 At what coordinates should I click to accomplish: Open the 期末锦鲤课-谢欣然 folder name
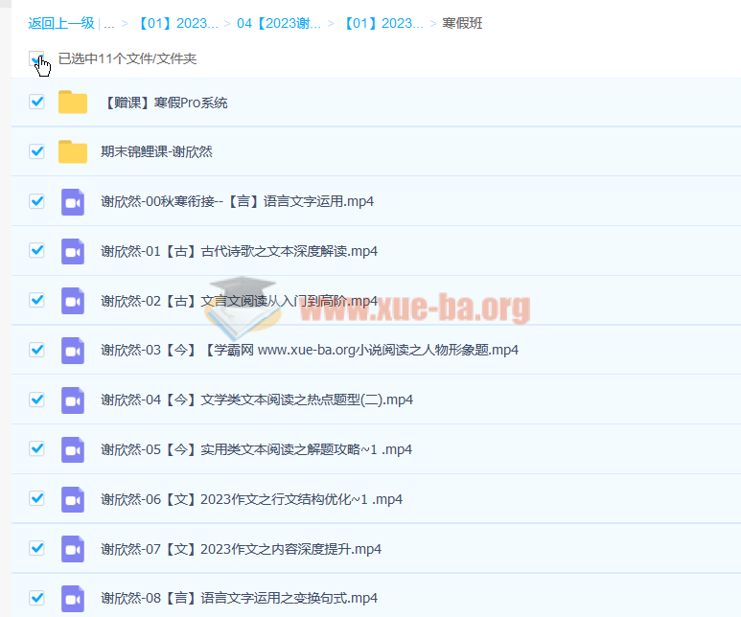[156, 151]
